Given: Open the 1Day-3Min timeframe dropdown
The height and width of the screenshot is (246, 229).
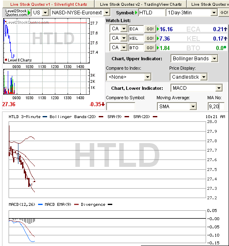Looking at the screenshot, I should coord(192,13).
